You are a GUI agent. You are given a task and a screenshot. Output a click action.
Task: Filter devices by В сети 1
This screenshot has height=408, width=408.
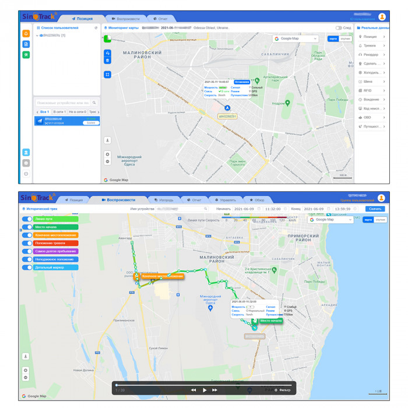[x=59, y=112]
